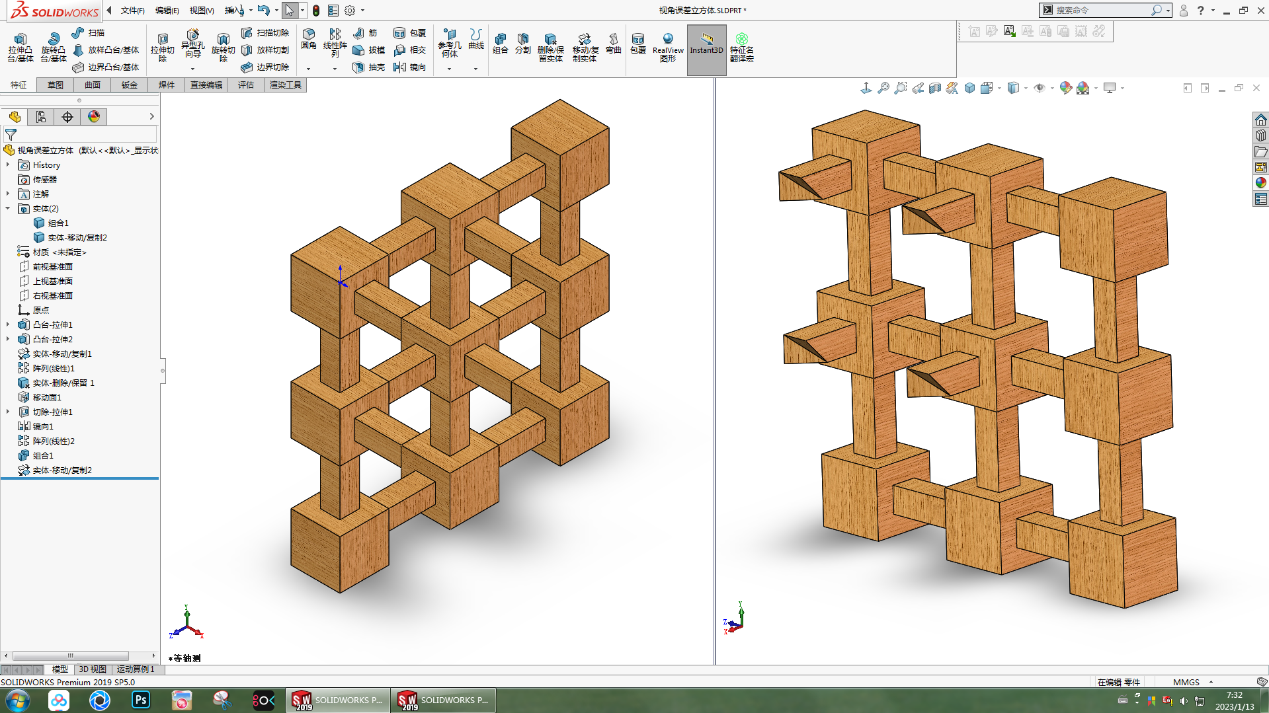Screen dimensions: 1269x713
Task: Open the 视图(V) menu
Action: [202, 10]
